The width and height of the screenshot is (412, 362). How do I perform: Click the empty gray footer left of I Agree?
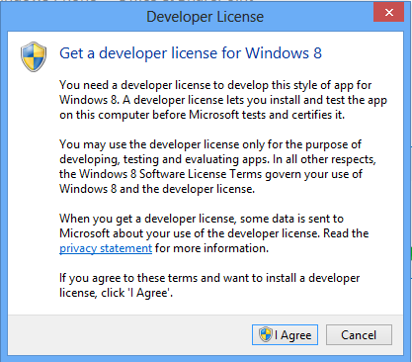point(128,335)
